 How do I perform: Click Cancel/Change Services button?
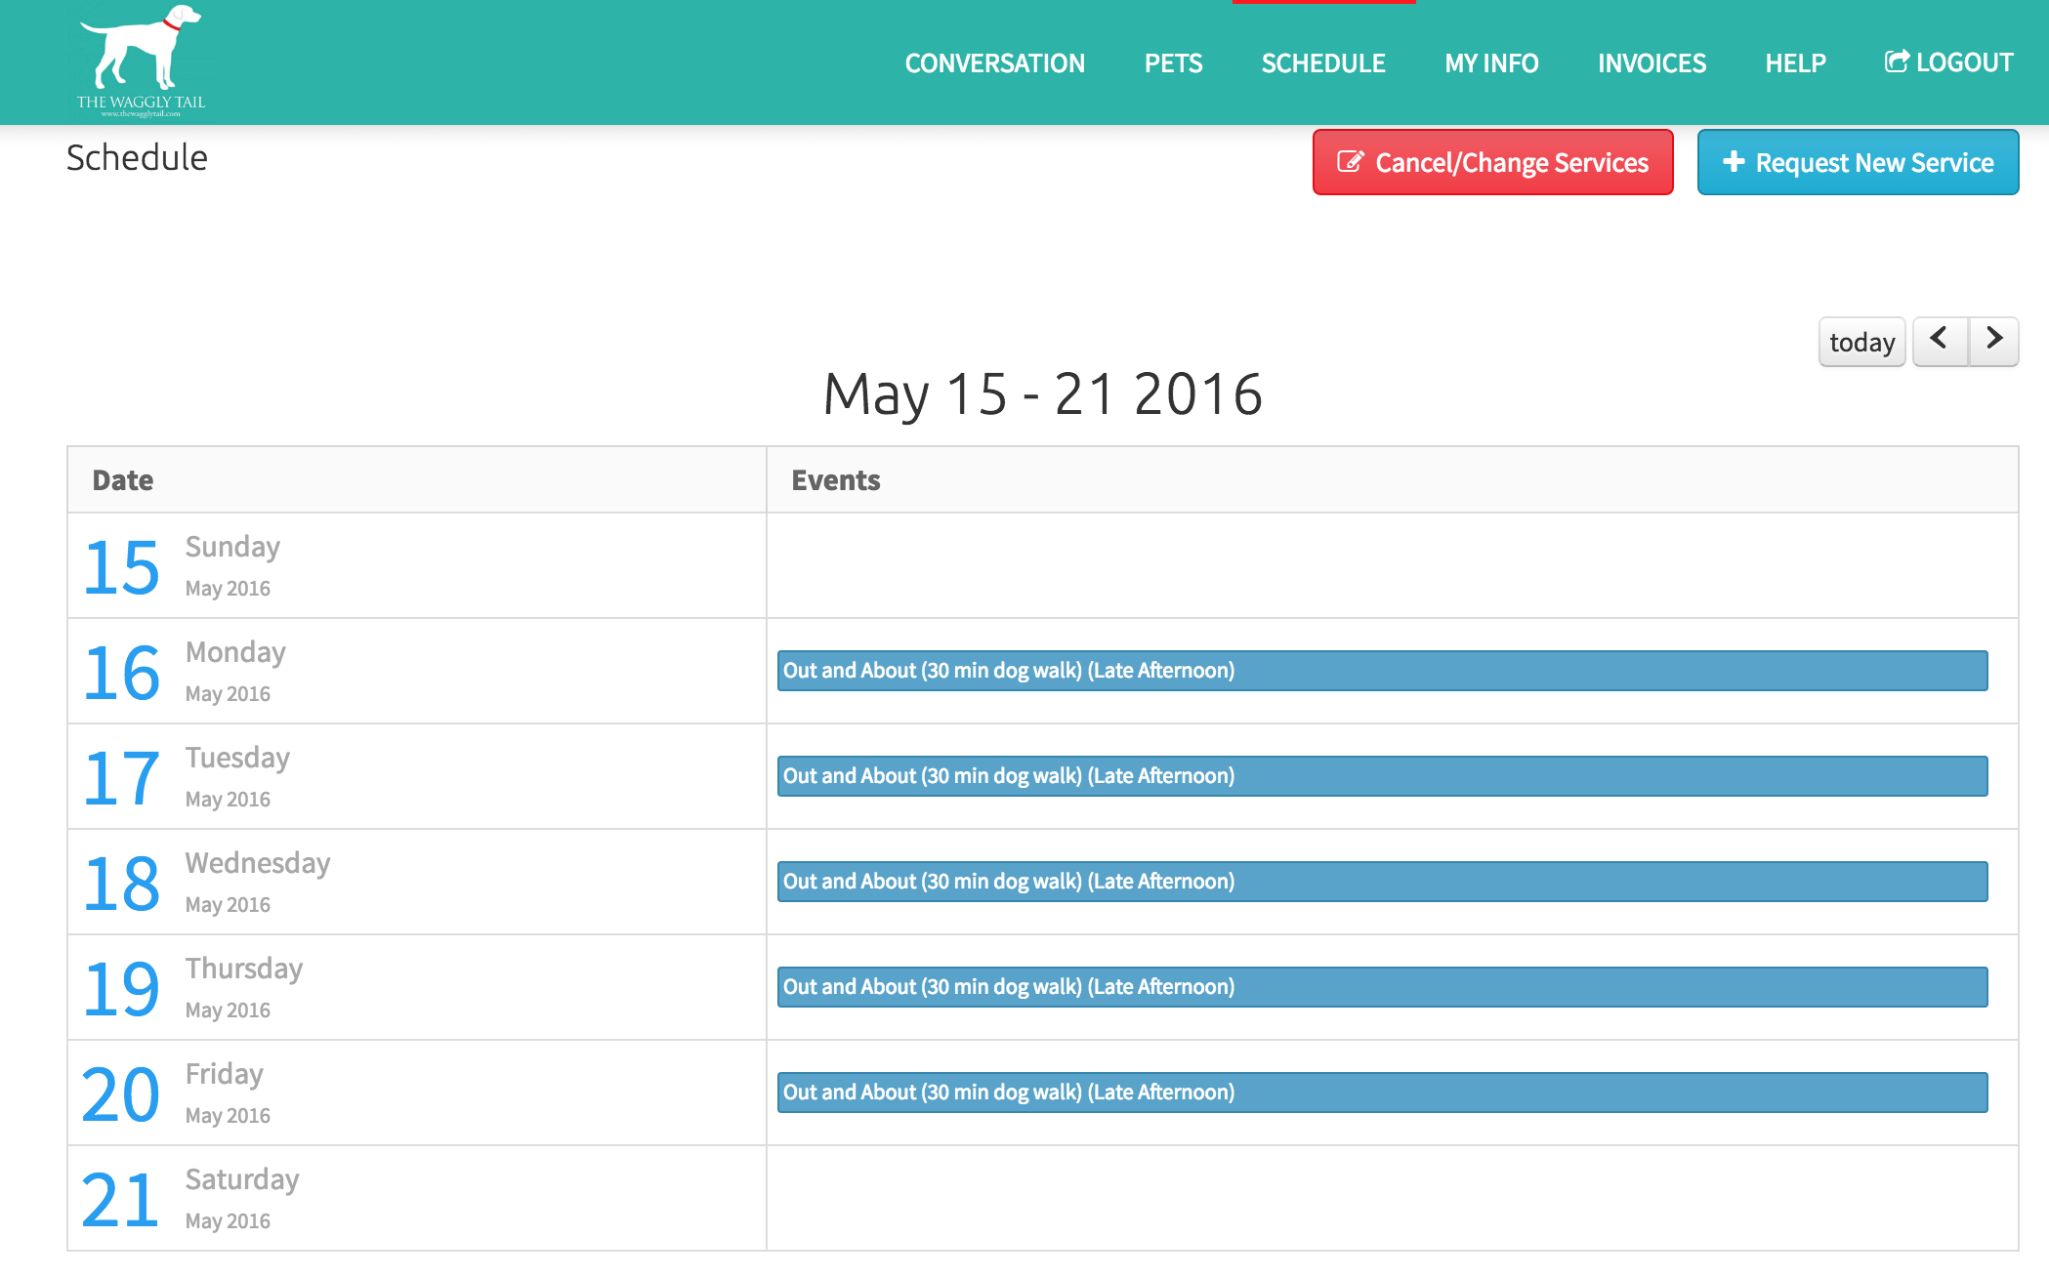pos(1492,162)
